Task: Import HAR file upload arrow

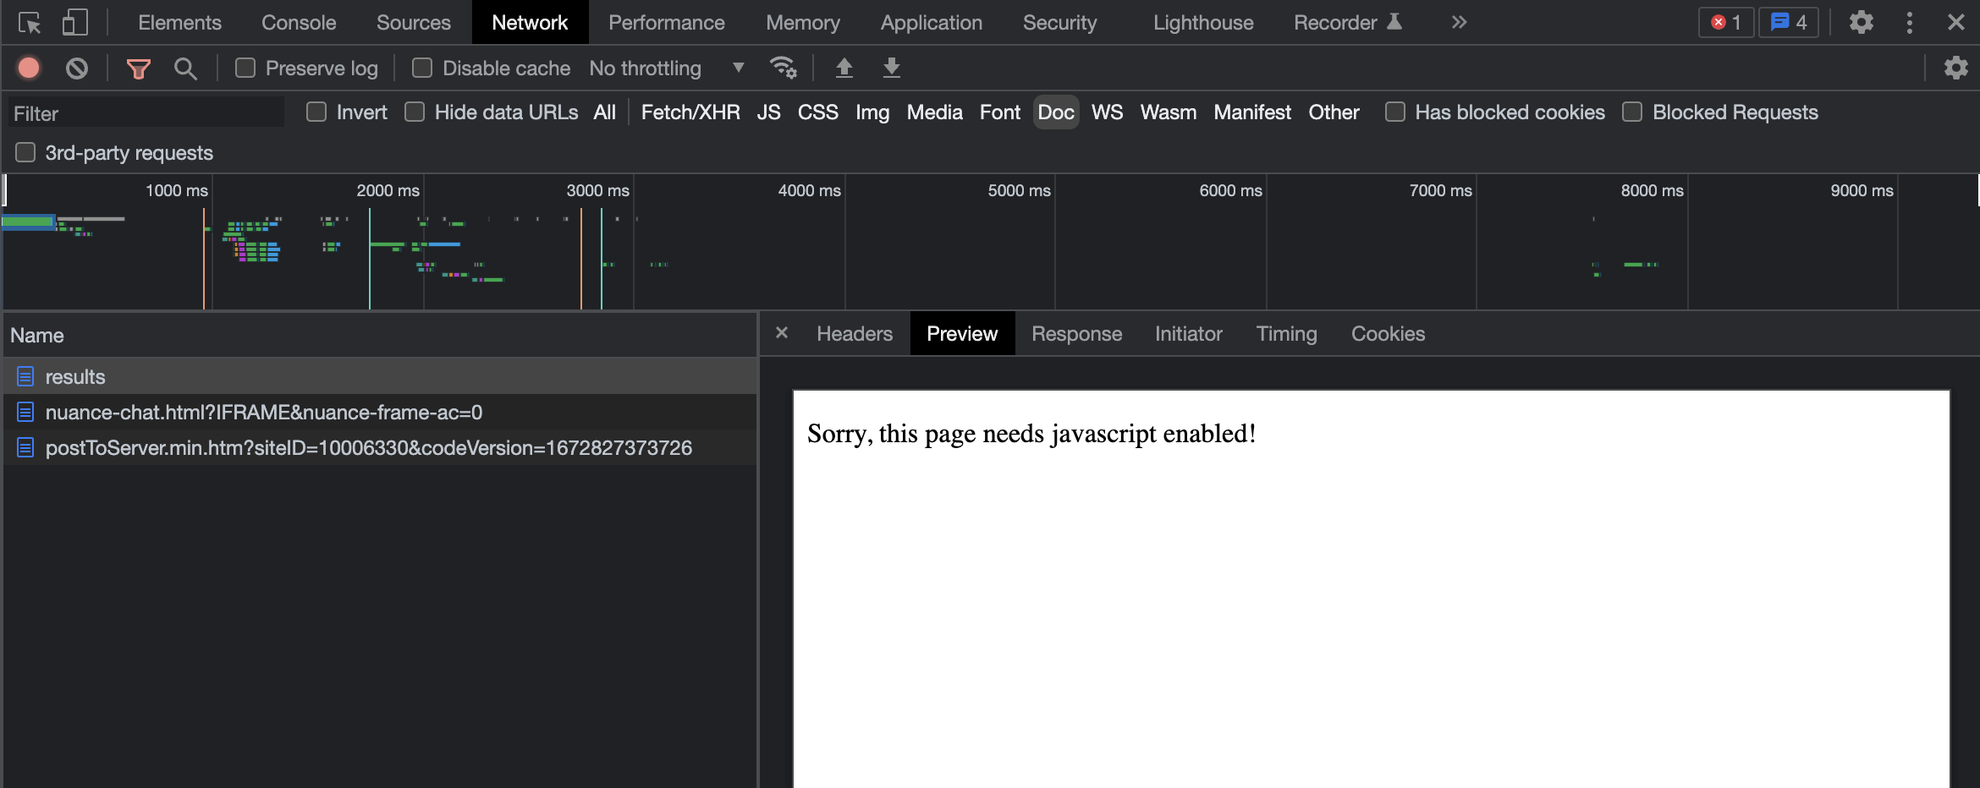Action: click(x=844, y=68)
